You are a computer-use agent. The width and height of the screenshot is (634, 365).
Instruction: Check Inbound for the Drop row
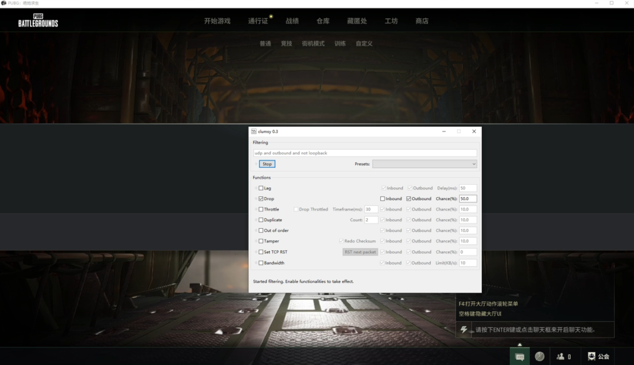coord(382,198)
